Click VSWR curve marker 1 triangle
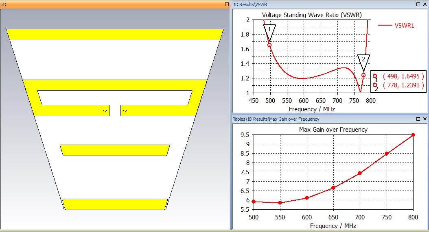 coord(269,33)
